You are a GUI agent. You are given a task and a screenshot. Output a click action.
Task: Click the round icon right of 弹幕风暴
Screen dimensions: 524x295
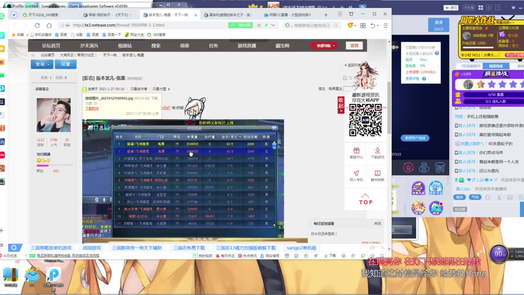tap(436, 188)
